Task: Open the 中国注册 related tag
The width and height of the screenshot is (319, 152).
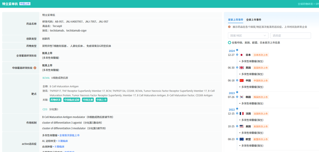Action: pos(88,100)
